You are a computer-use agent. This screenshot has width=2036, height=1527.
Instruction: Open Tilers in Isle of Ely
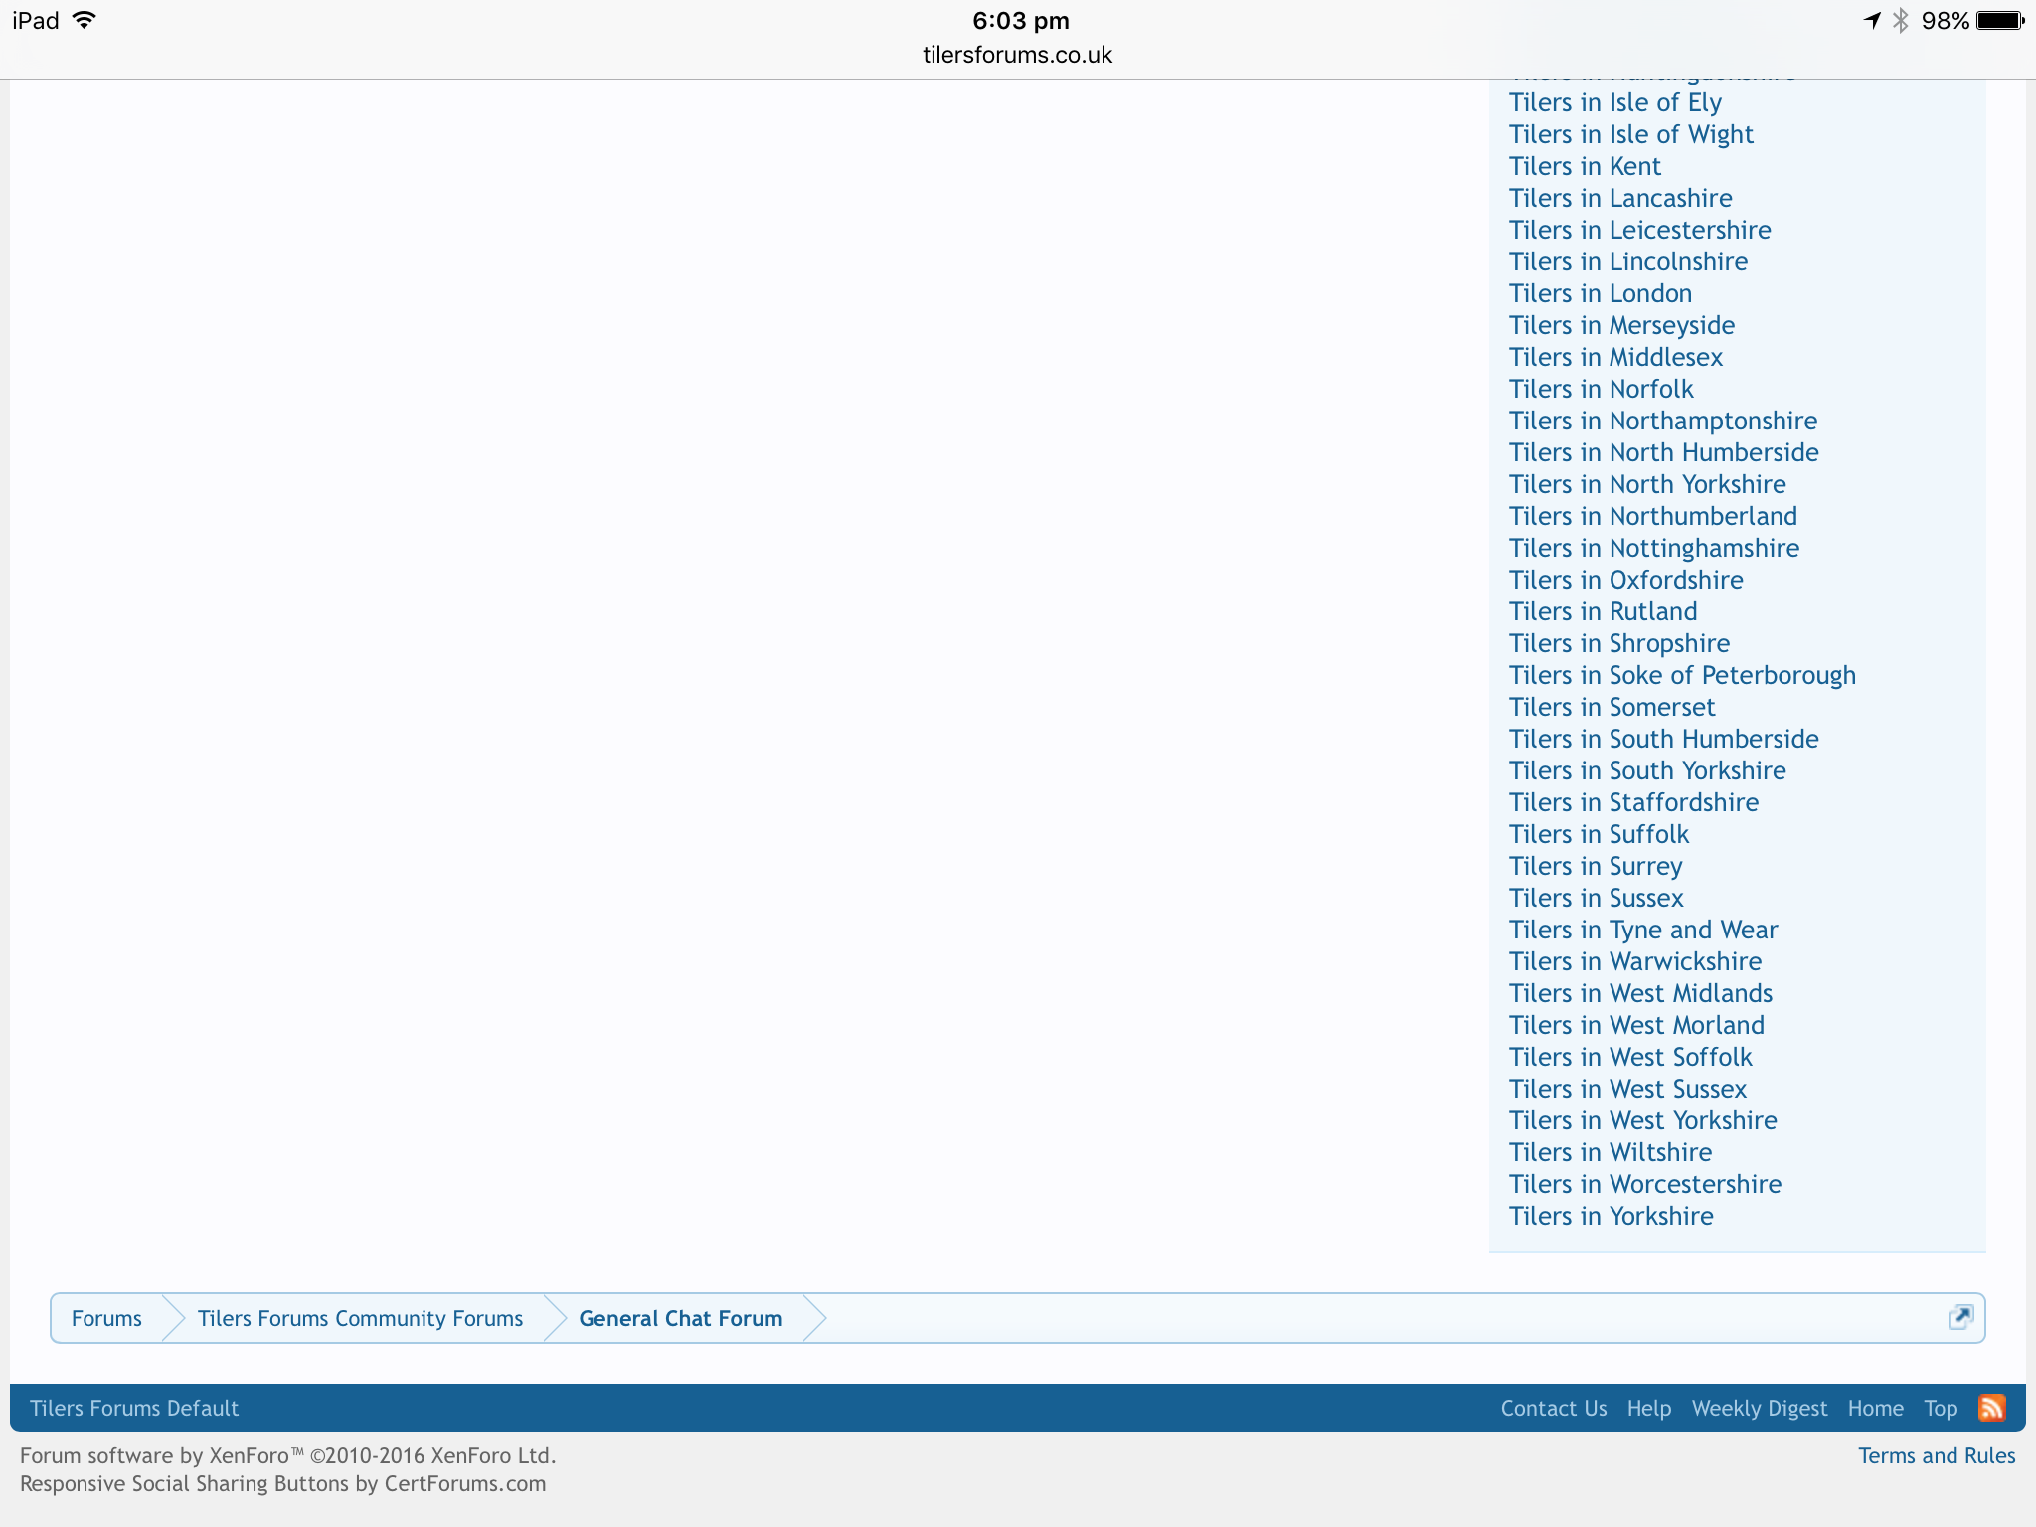(1615, 102)
